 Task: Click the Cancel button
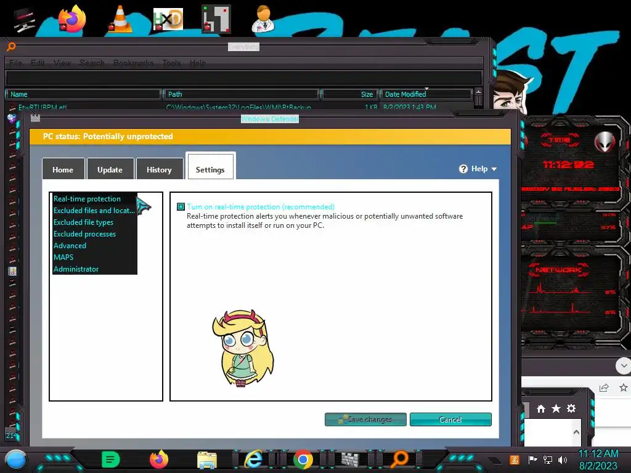pyautogui.click(x=450, y=419)
